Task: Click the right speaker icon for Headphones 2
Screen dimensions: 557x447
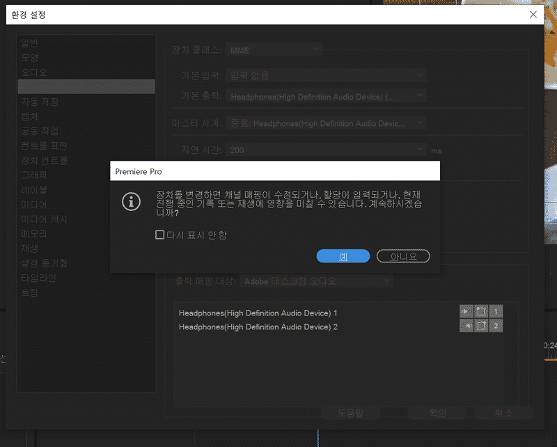Action: click(466, 325)
